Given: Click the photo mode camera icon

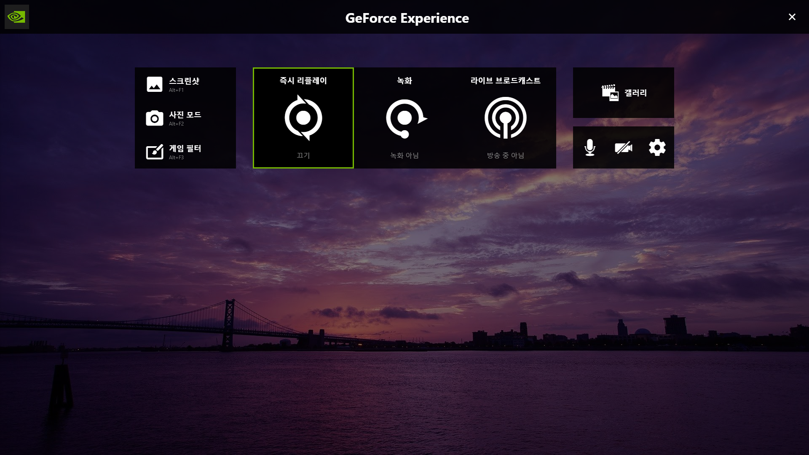Looking at the screenshot, I should [x=154, y=118].
